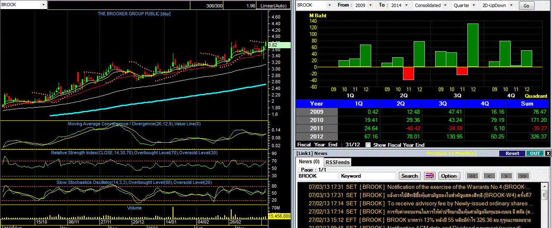Click the news symbol field showing BROOK
The width and height of the screenshot is (552, 228).
pyautogui.click(x=317, y=176)
